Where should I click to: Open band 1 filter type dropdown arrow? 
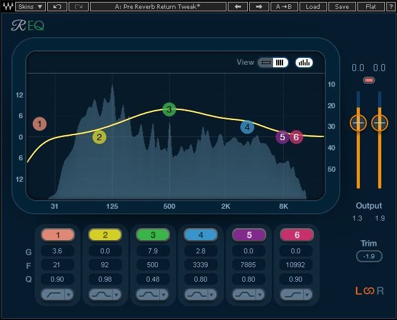(x=69, y=295)
